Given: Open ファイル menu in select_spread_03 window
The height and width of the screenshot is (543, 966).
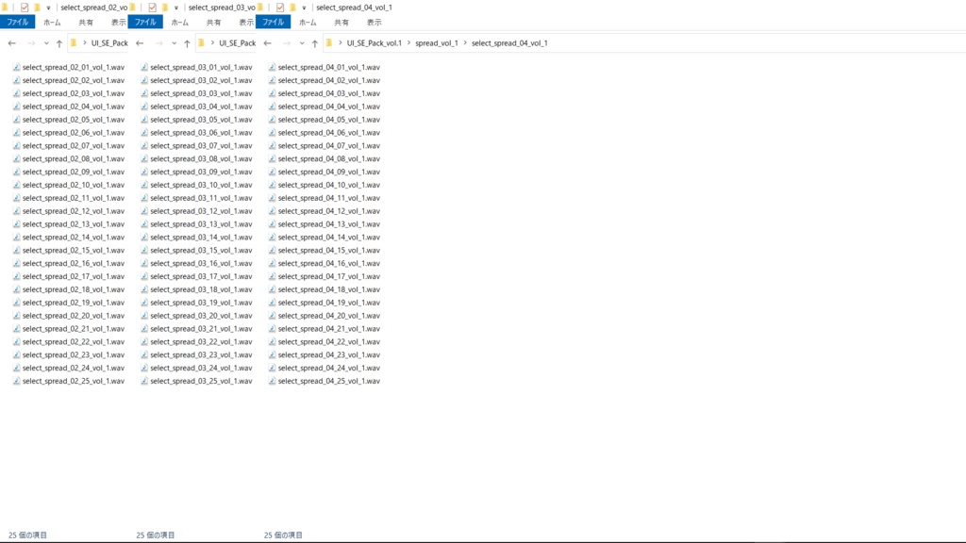Looking at the screenshot, I should click(x=145, y=23).
